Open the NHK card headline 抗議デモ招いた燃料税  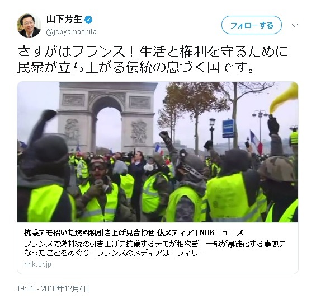(134, 233)
